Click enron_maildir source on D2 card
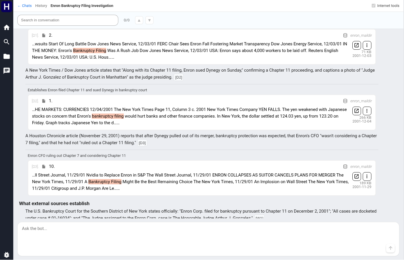The width and height of the screenshot is (404, 260). pyautogui.click(x=361, y=101)
